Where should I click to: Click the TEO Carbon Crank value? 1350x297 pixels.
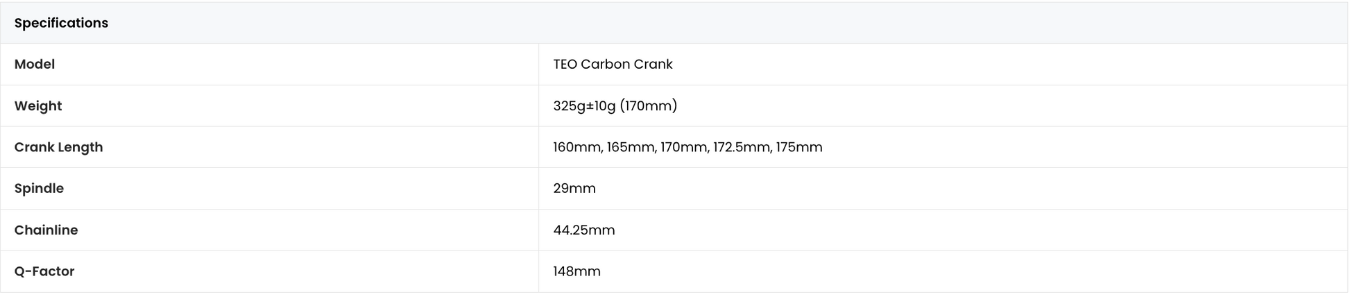click(613, 64)
